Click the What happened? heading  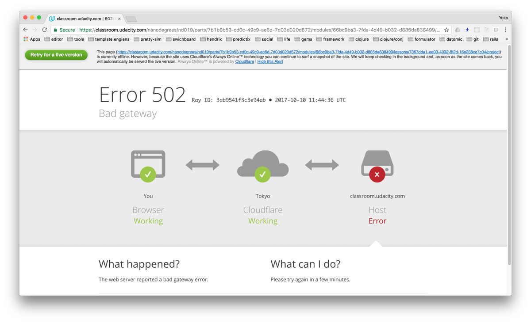(139, 264)
